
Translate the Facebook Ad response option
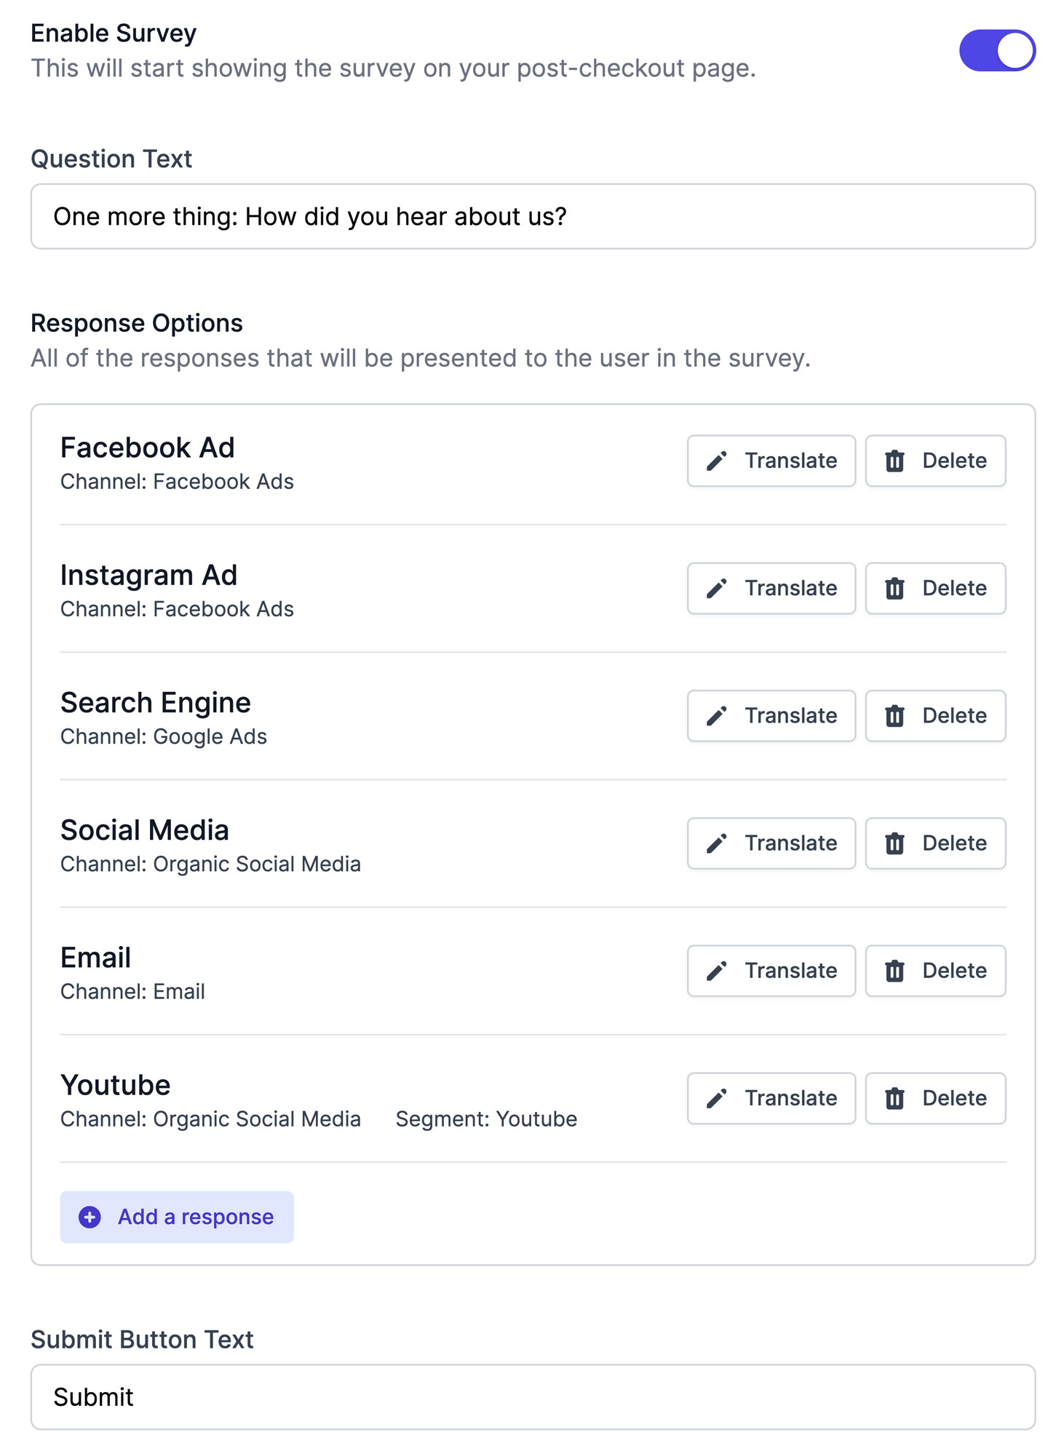coord(771,461)
